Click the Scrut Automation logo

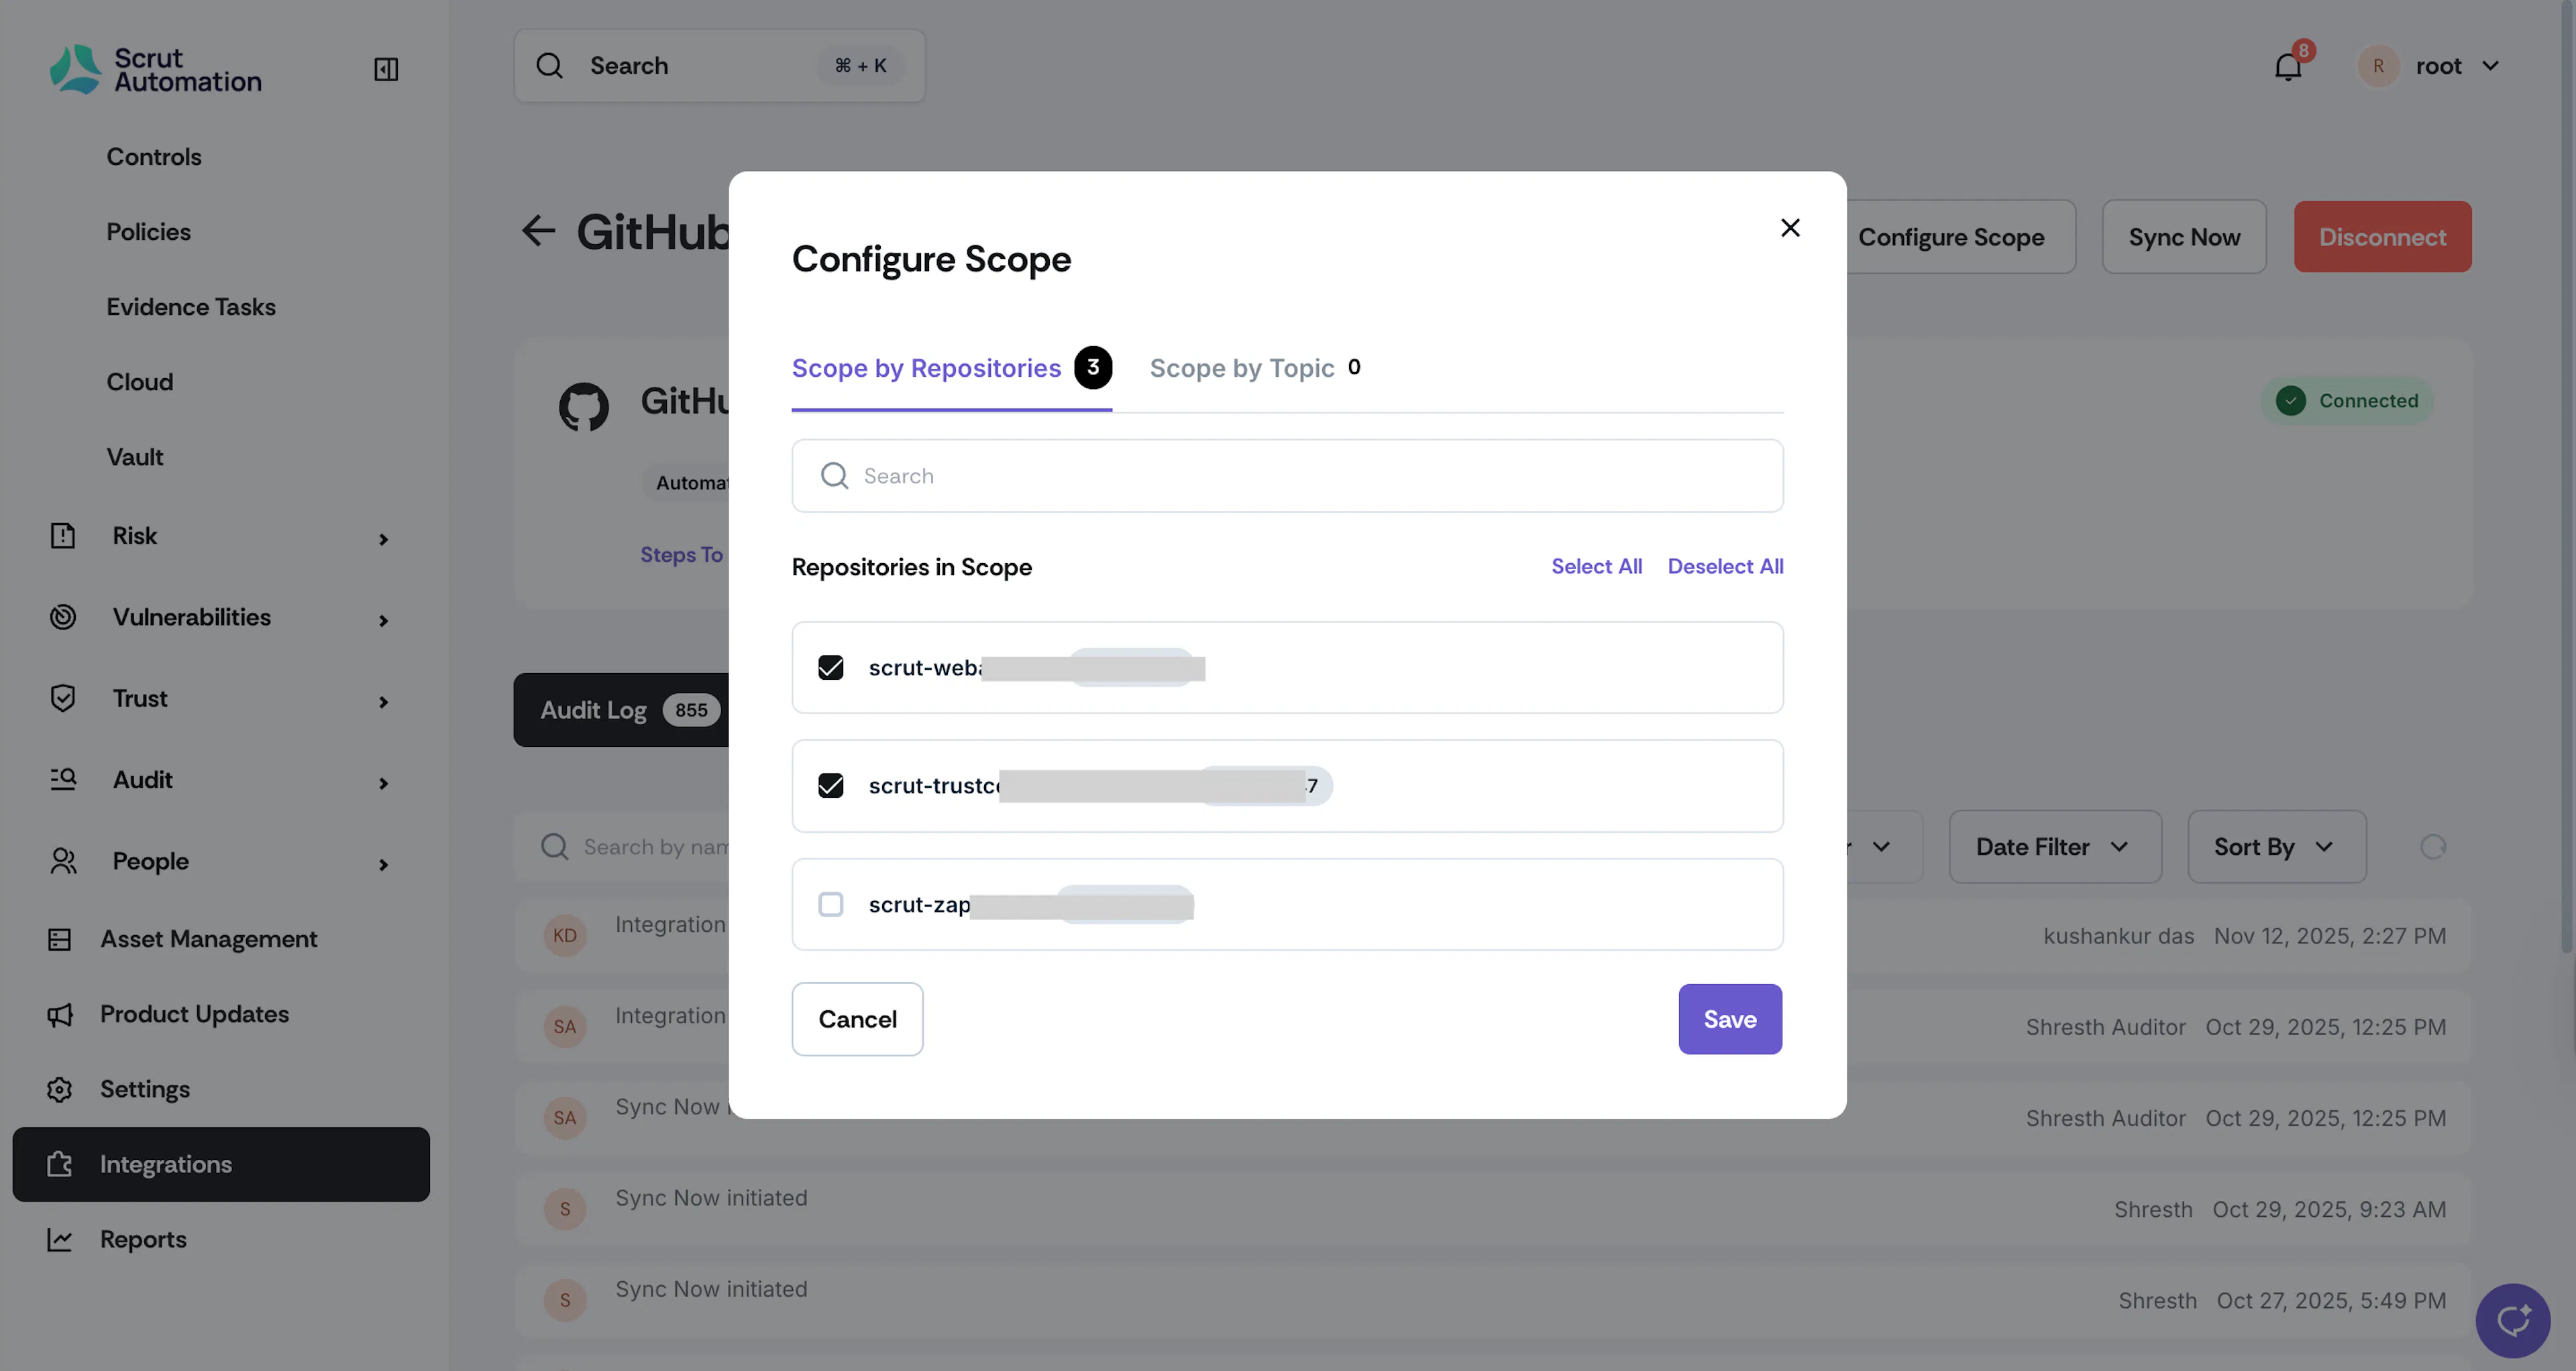156,69
